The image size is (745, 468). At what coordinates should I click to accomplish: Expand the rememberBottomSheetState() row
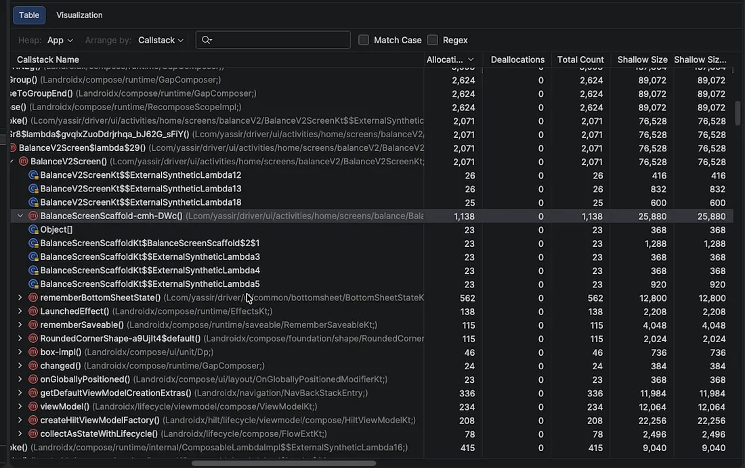click(x=20, y=298)
